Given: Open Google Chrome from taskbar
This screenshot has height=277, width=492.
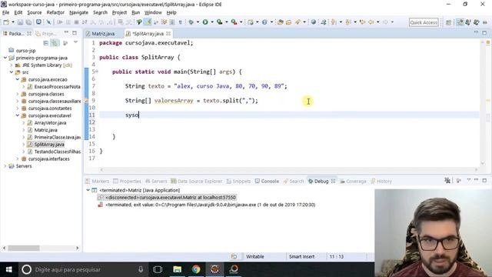Looking at the screenshot, I should coord(196,269).
